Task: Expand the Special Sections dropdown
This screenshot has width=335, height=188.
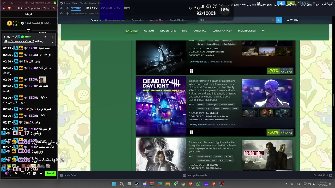Action: pyautogui.click(x=180, y=20)
